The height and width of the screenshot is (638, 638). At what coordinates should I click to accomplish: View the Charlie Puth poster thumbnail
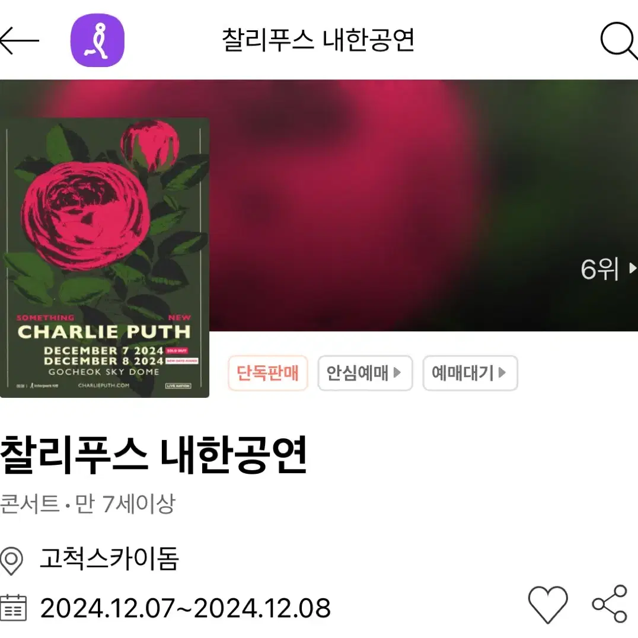click(x=104, y=257)
